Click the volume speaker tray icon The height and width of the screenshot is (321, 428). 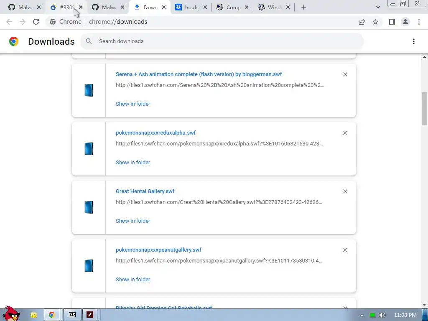pyautogui.click(x=382, y=315)
